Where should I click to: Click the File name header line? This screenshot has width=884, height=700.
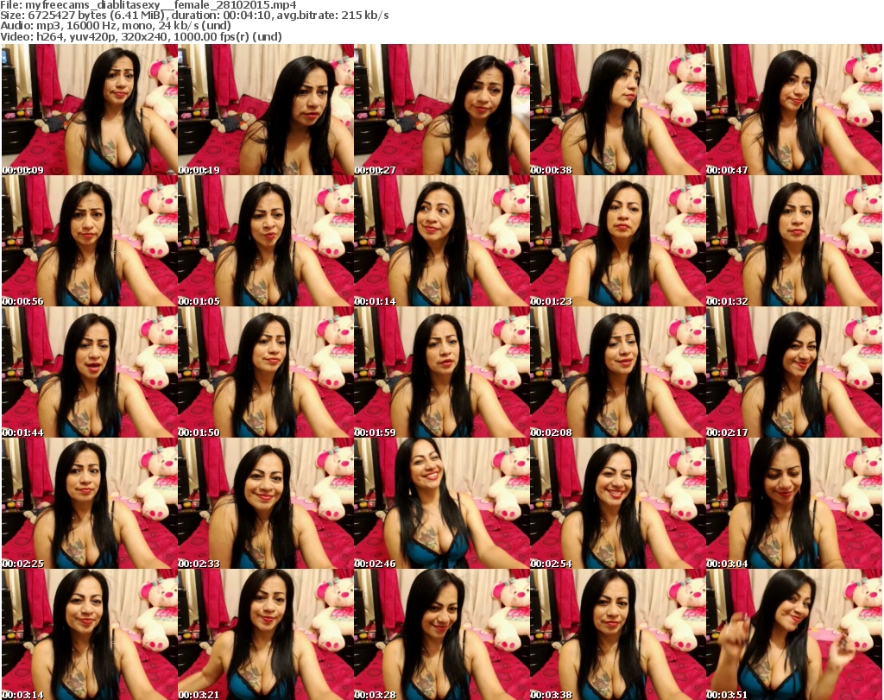click(148, 5)
